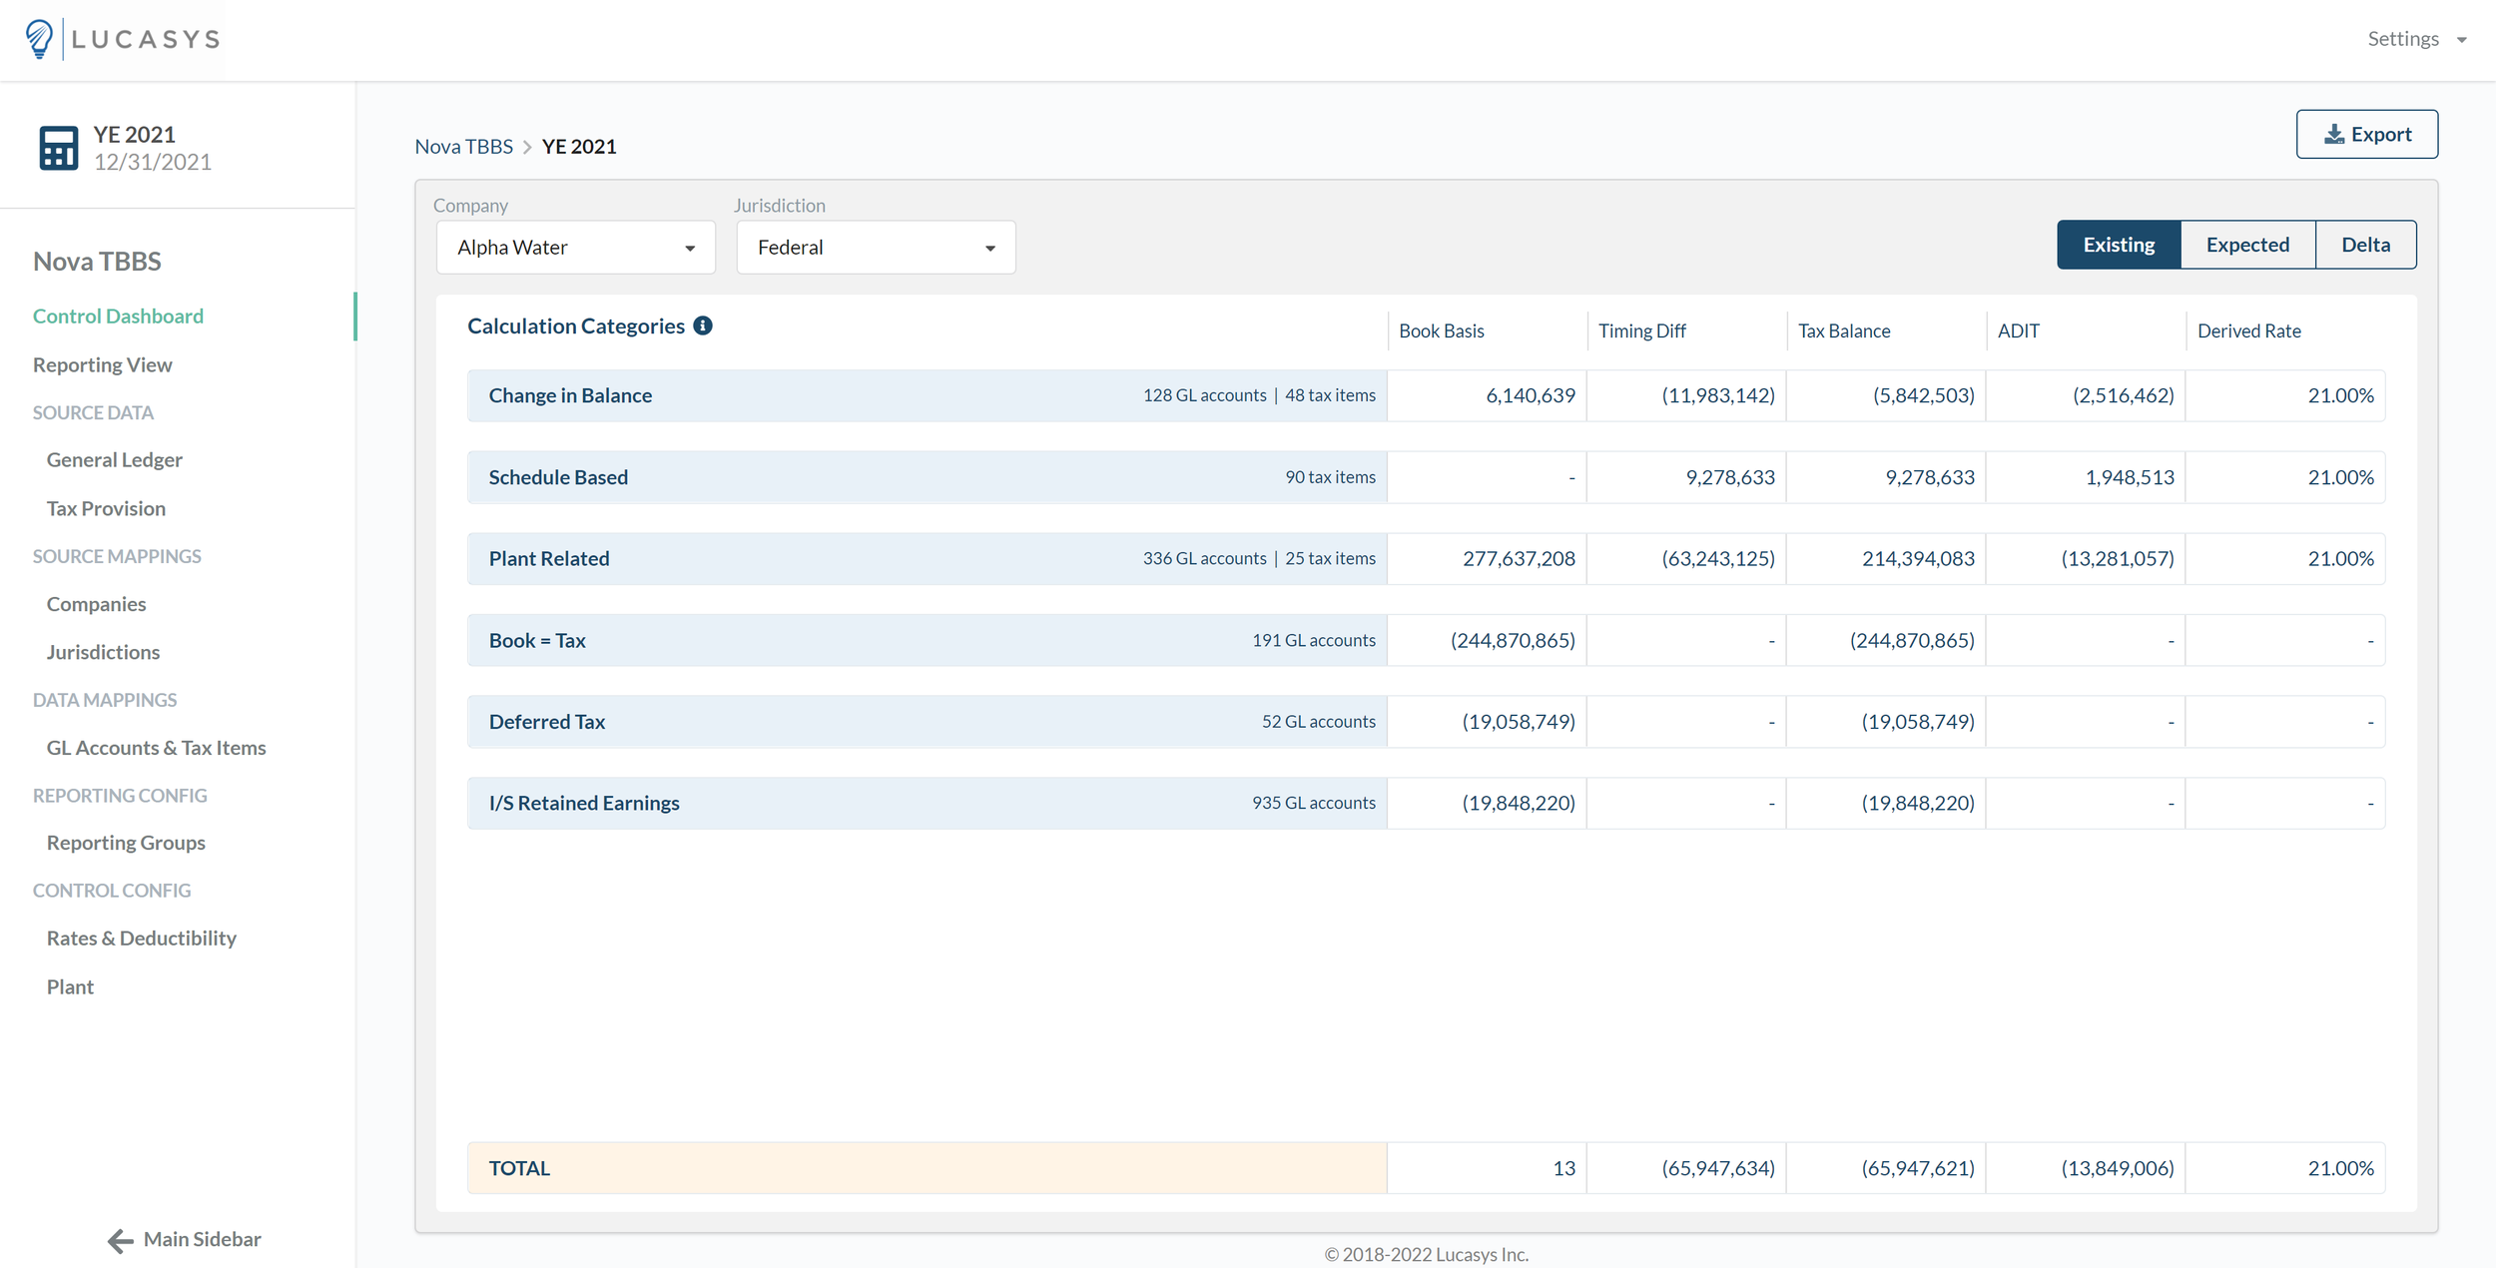Image resolution: width=2496 pixels, height=1268 pixels.
Task: Open the Calculation Categories info tooltip
Action: pyautogui.click(x=703, y=325)
